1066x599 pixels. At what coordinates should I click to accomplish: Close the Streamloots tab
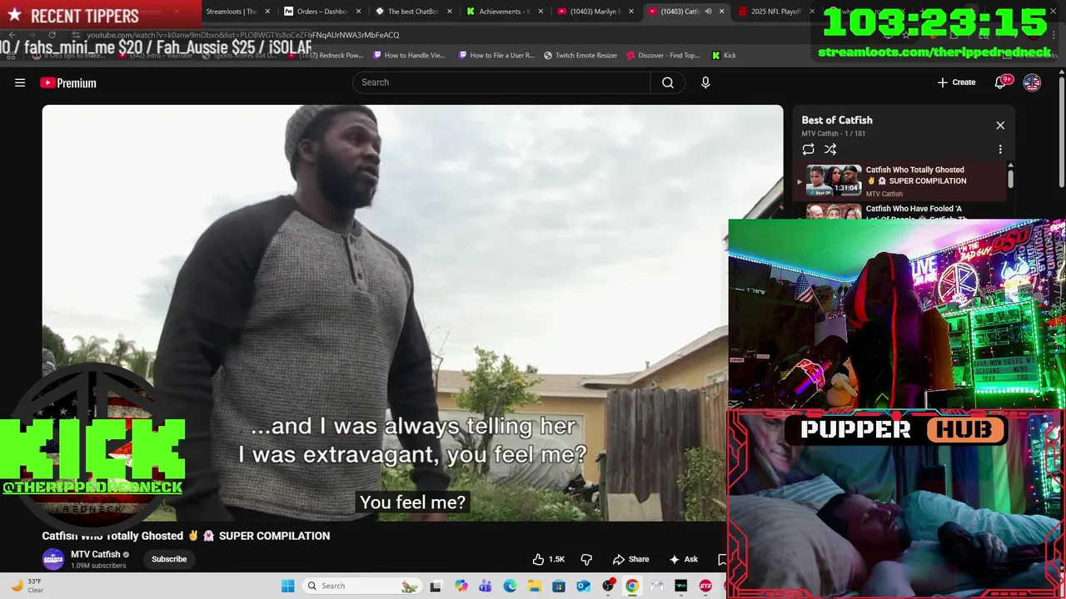[x=267, y=12]
